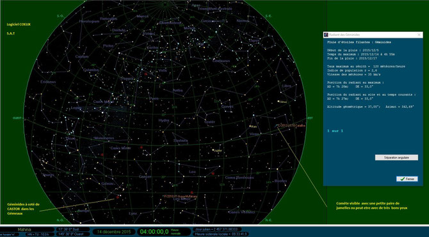Screen dimensions: 429x237
Task: Click the Radiant des Géminides title bar icon
Action: click(x=326, y=34)
